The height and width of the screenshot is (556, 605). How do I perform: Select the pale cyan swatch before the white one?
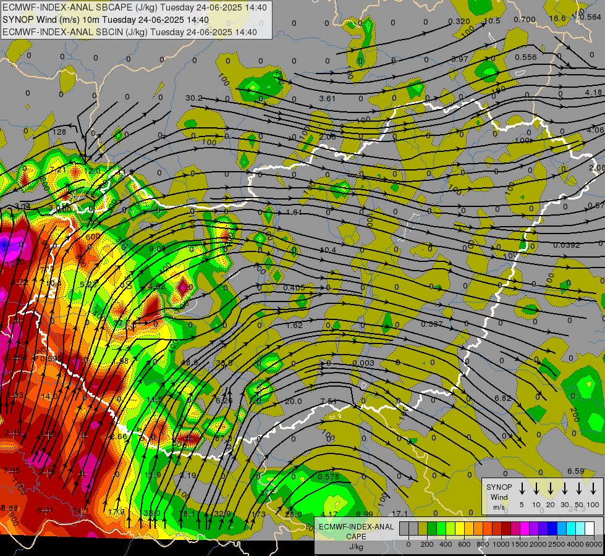(580, 528)
